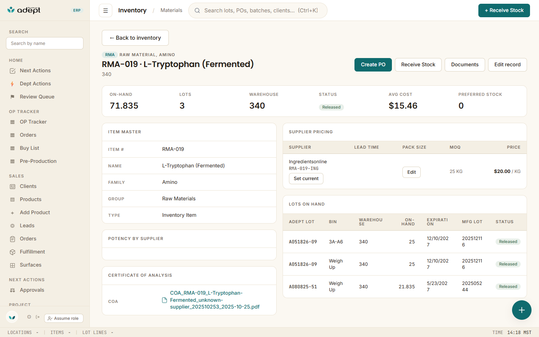Go back to inventory

tap(135, 38)
